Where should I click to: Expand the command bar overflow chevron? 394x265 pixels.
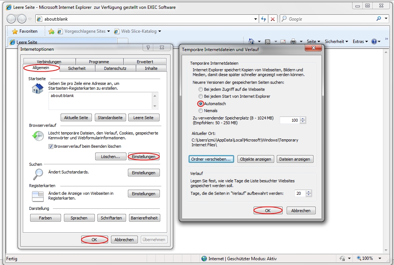coord(386,39)
